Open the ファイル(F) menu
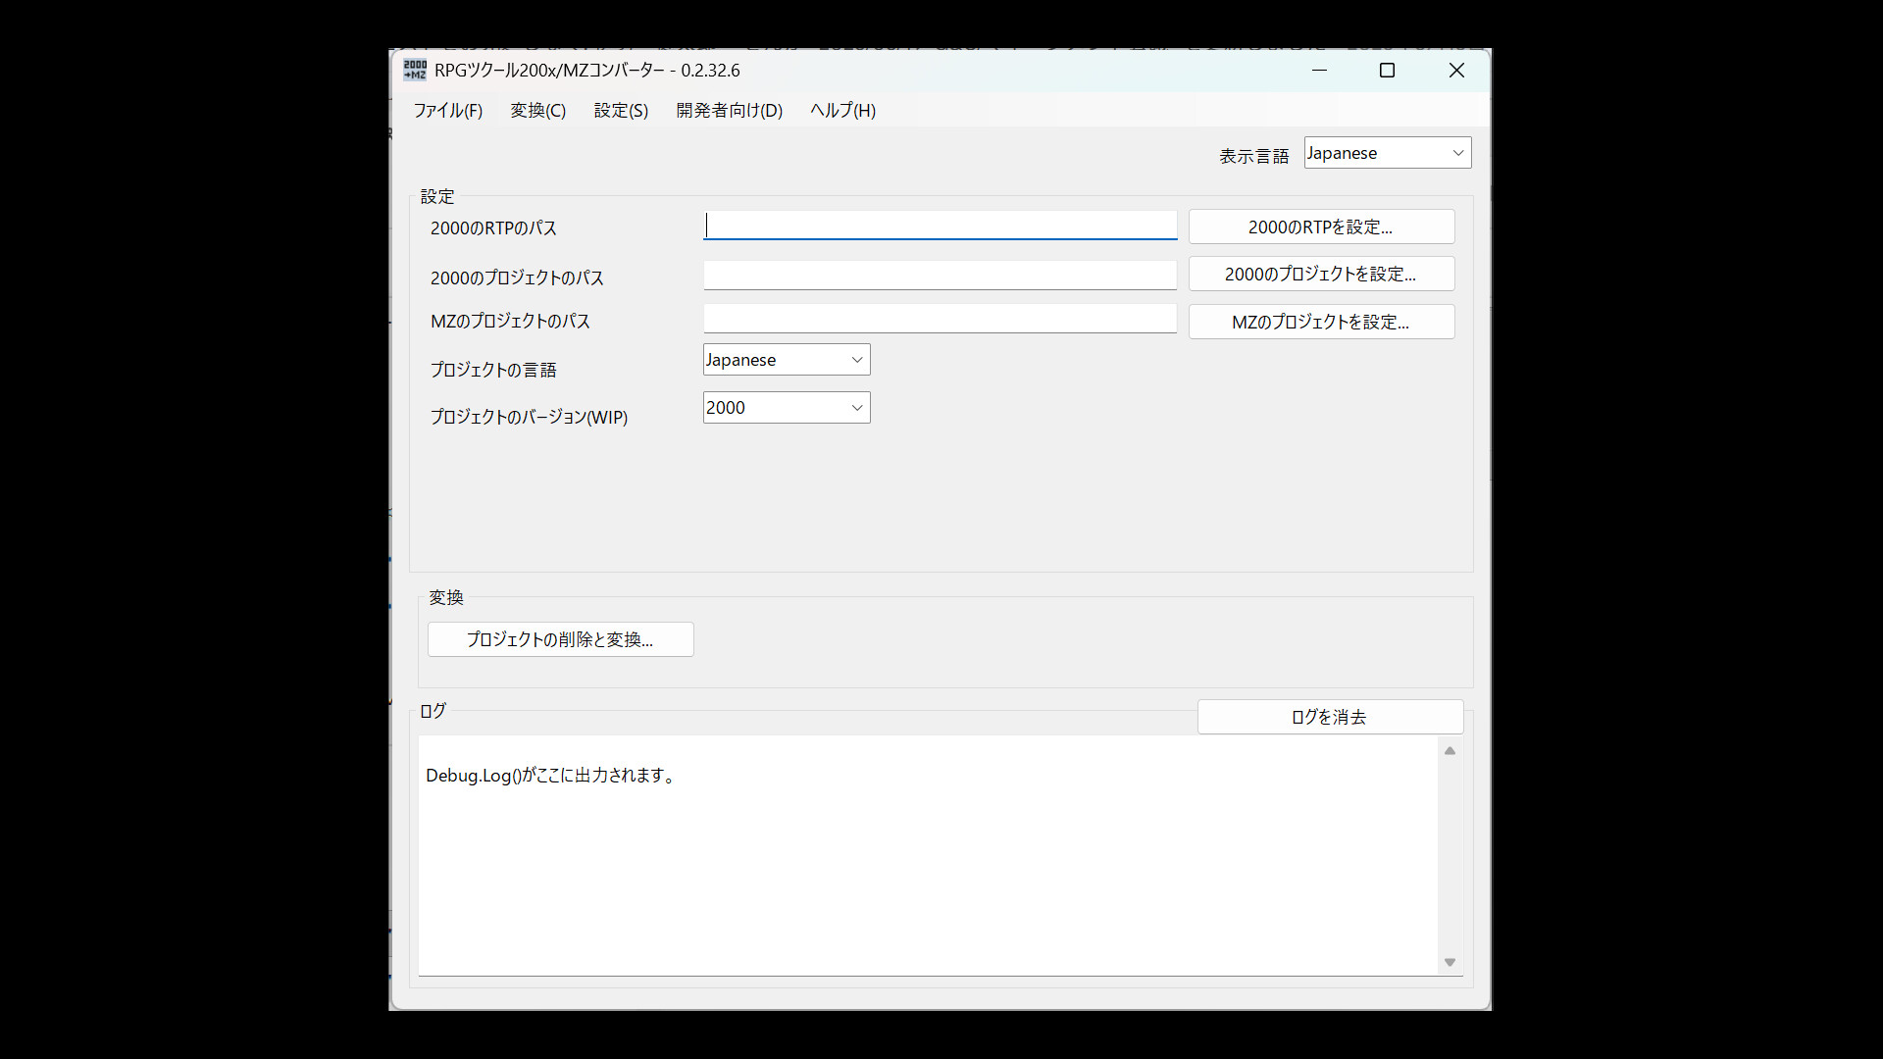Image resolution: width=1883 pixels, height=1059 pixels. click(447, 111)
